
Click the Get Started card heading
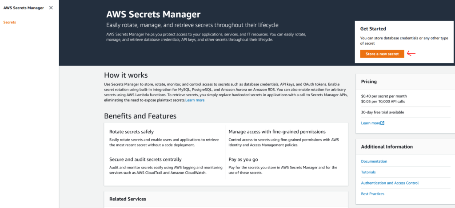(x=373, y=29)
